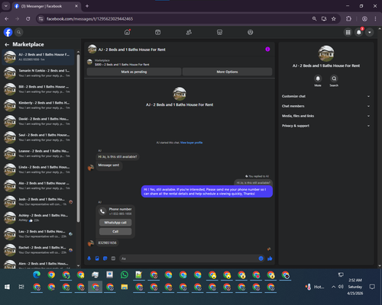Expand Media, files and links section
The image size is (382, 305).
pos(325,116)
